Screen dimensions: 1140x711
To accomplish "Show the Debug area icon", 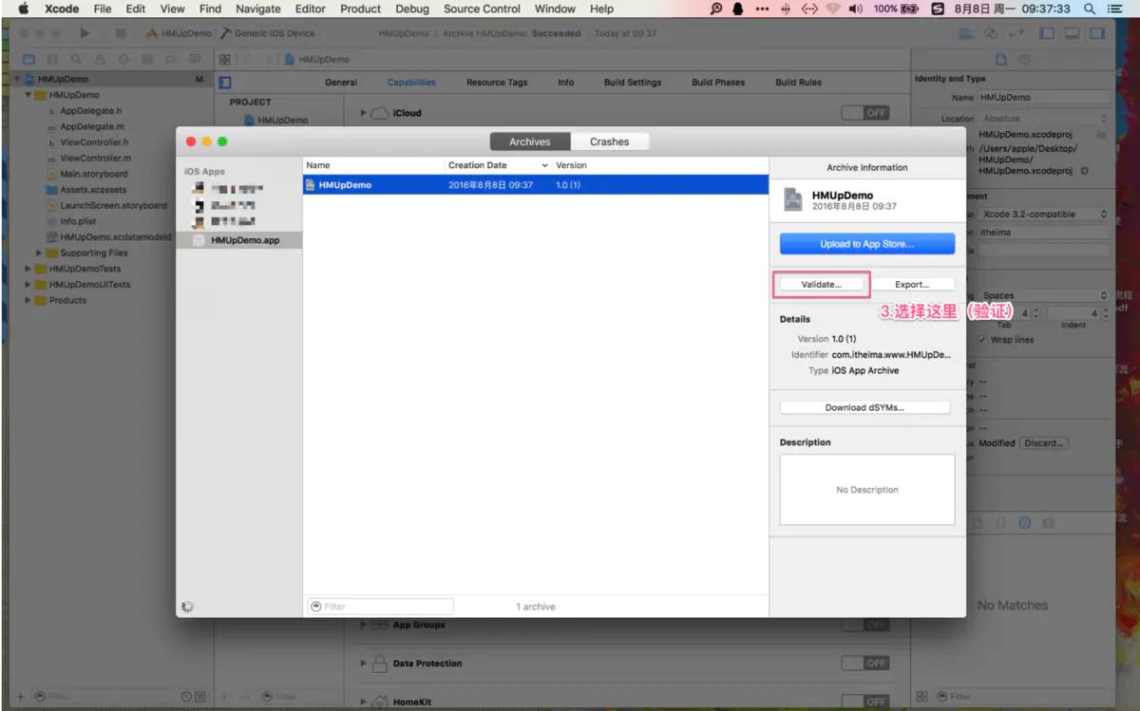I will click(x=1073, y=33).
